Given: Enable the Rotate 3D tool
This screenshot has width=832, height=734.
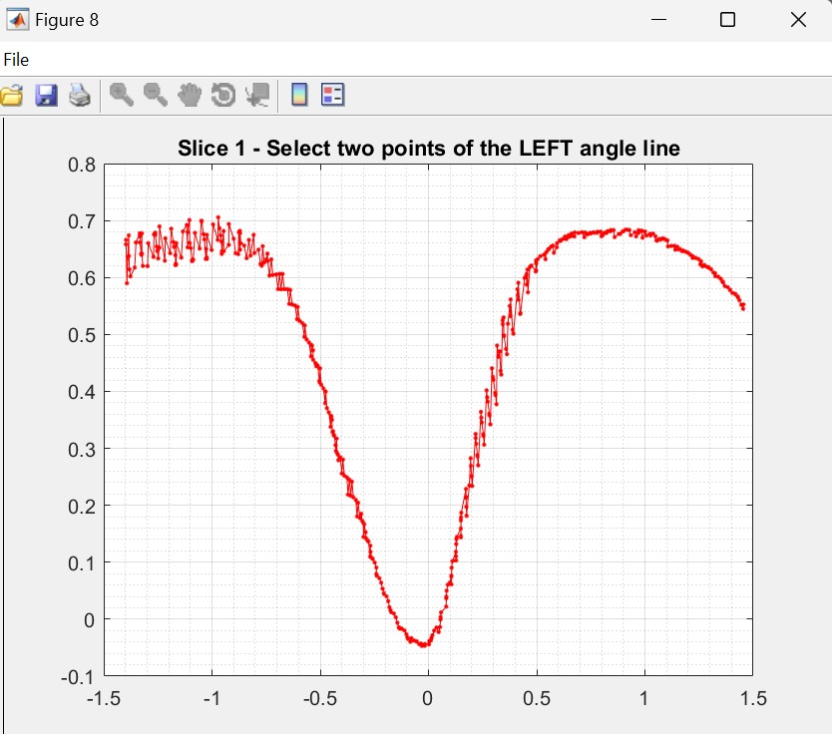Looking at the screenshot, I should [223, 95].
